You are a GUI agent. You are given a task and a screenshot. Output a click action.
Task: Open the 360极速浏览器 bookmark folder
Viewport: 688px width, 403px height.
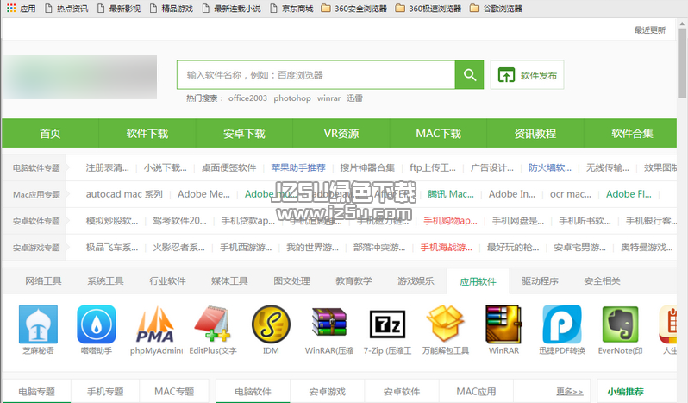[x=428, y=9]
